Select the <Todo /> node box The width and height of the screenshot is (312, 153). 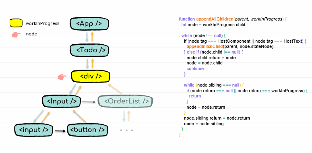[x=89, y=50]
